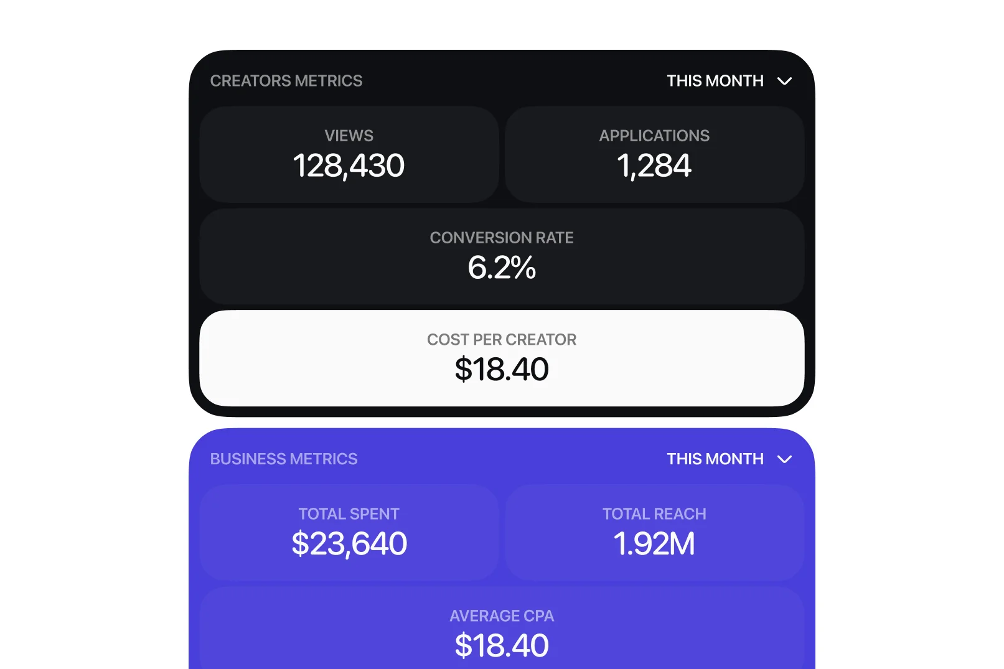Click the $18.40 value in the white card
The image size is (1004, 669).
point(502,370)
